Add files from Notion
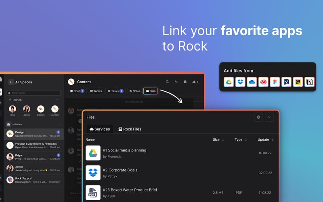The height and width of the screenshot is (202, 323). pos(309,82)
